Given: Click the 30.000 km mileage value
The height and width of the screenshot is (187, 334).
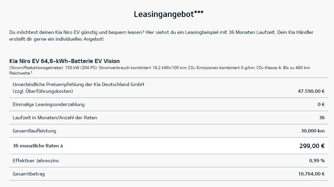Looking at the screenshot, I should [x=313, y=131].
